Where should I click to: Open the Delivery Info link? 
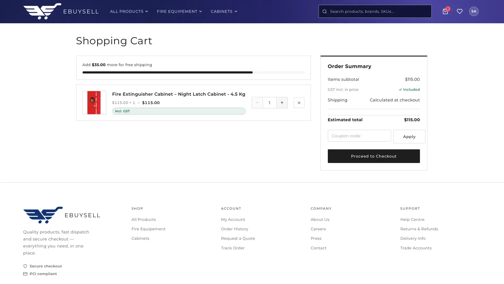(413, 238)
